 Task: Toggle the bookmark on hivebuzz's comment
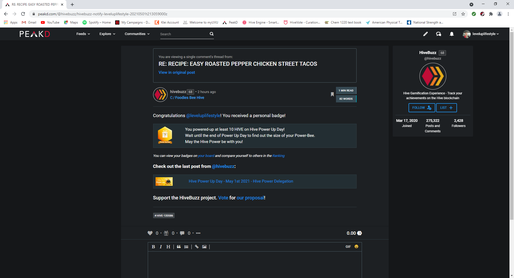[x=332, y=94]
